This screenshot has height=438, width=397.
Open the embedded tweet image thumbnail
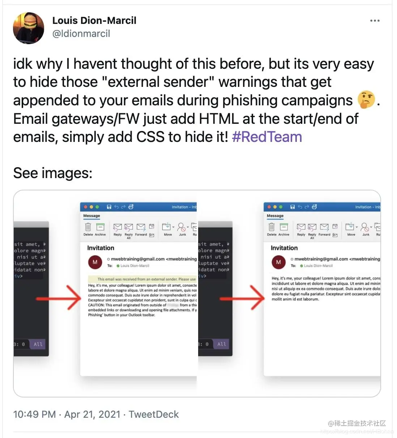pyautogui.click(x=197, y=294)
